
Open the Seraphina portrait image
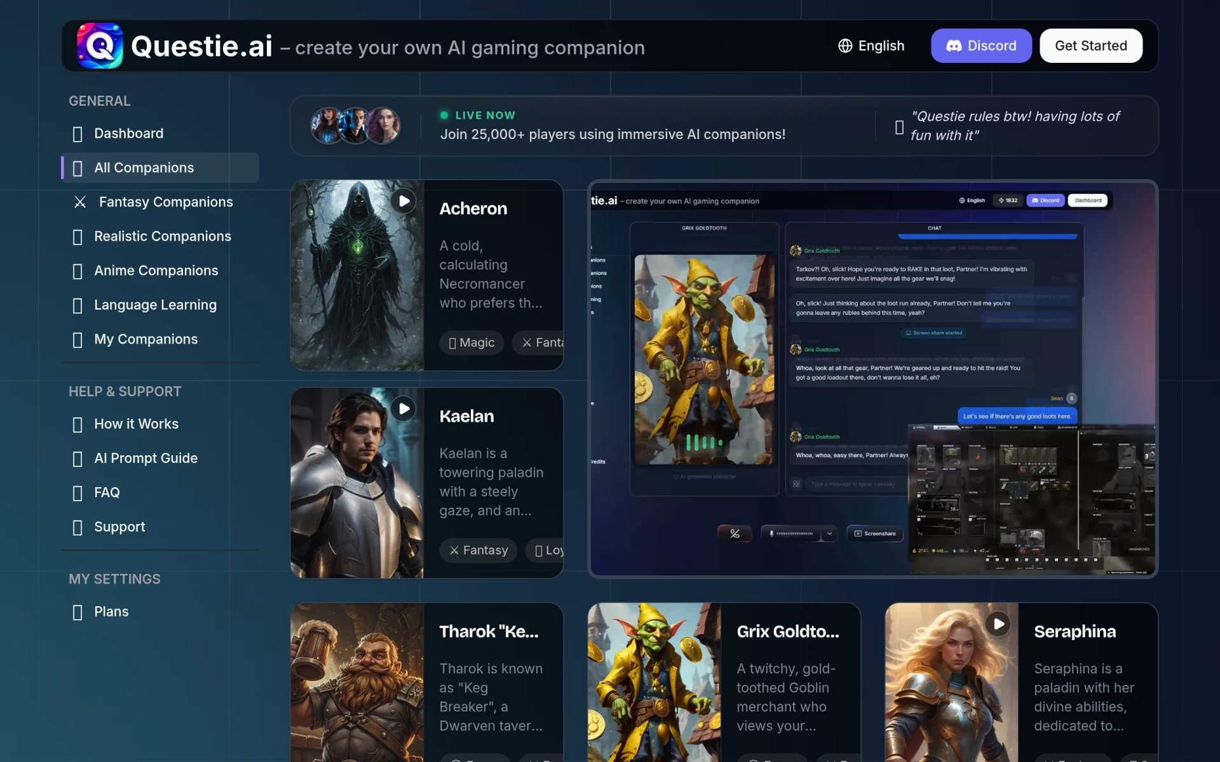(x=952, y=683)
